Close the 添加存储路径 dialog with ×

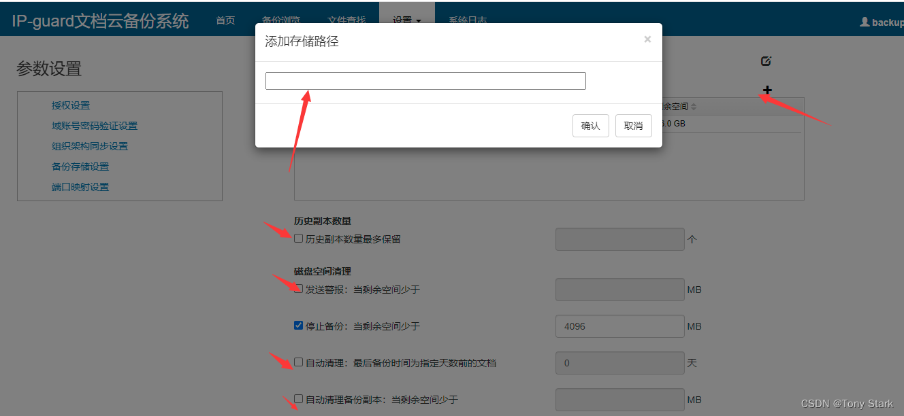[647, 39]
